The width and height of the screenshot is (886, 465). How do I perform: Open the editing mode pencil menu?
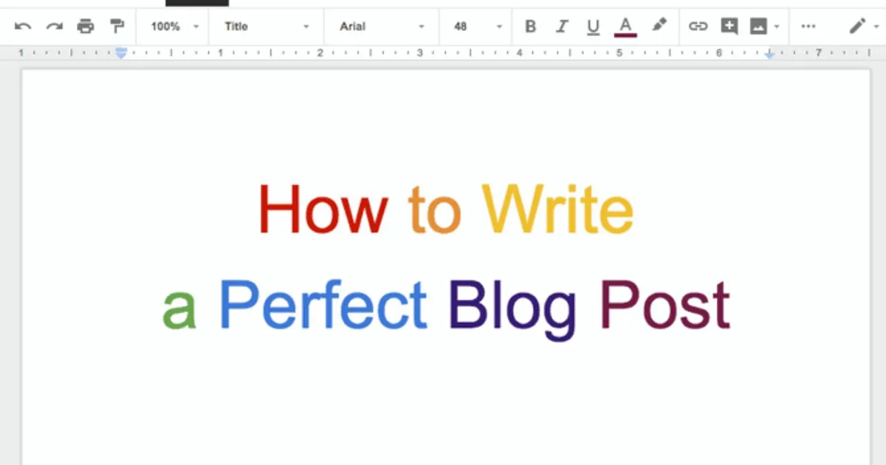[x=856, y=26]
